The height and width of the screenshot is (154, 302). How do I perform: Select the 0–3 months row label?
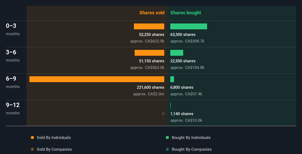[13, 29]
